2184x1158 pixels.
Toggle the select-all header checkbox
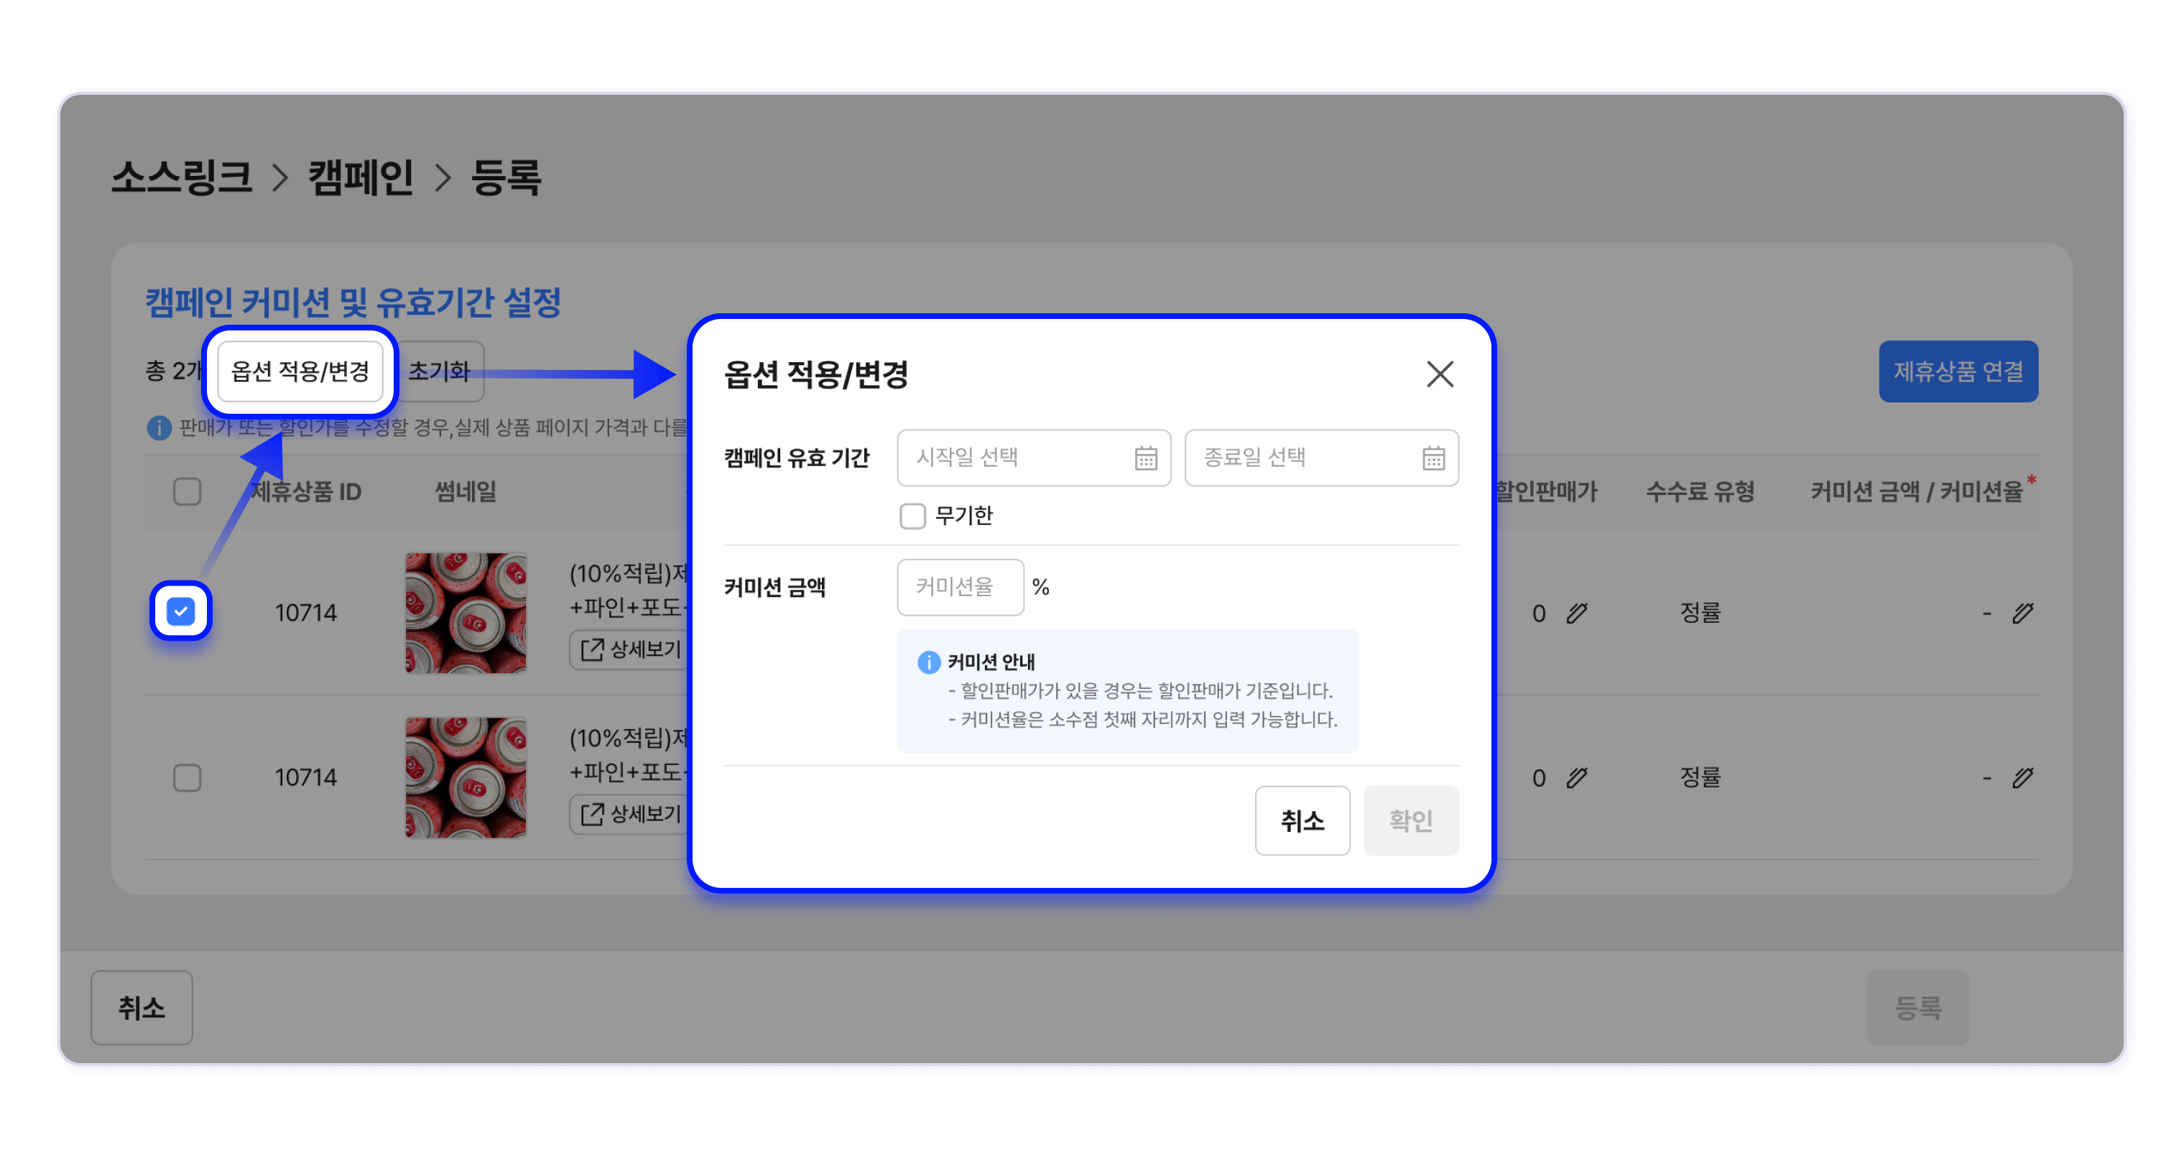188,491
